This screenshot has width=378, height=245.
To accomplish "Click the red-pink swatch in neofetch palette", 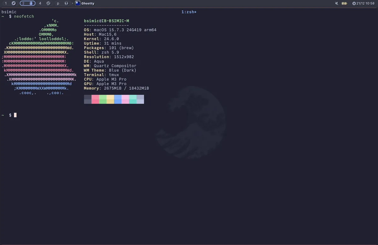I will click(95, 99).
